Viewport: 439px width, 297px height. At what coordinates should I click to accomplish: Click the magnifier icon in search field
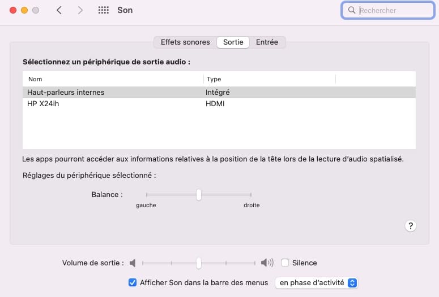pos(352,10)
